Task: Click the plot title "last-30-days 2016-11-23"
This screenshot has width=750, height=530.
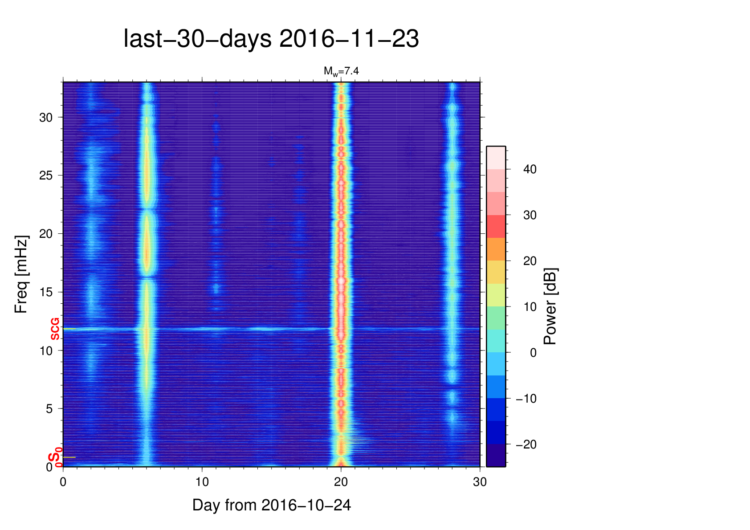Action: pyautogui.click(x=271, y=39)
